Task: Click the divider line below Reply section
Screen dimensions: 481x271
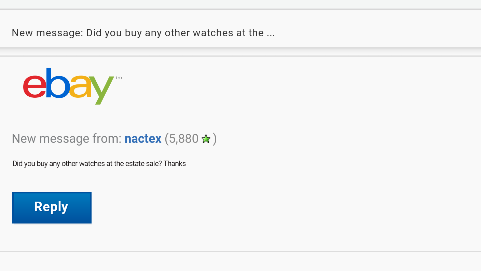Action: click(x=240, y=252)
